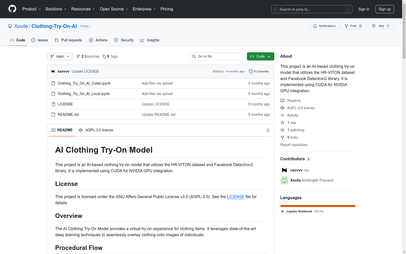
Task: Click the fork icon beside 0 forks
Action: [282, 137]
